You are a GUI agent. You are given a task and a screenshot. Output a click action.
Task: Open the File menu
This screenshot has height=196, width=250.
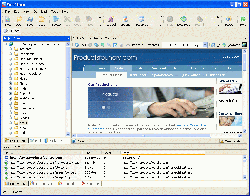point(7,11)
